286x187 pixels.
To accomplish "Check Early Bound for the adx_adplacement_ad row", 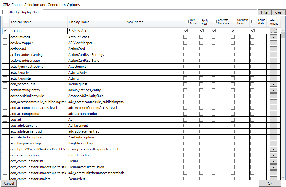I will coord(185,131).
